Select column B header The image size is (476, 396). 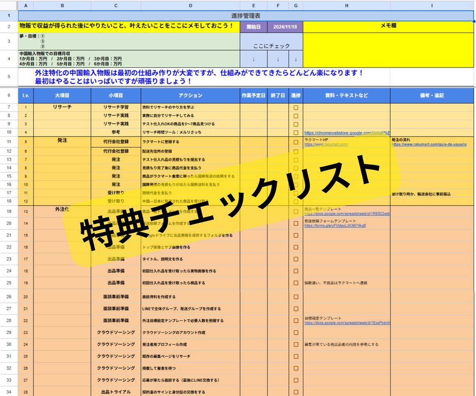tap(62, 5)
